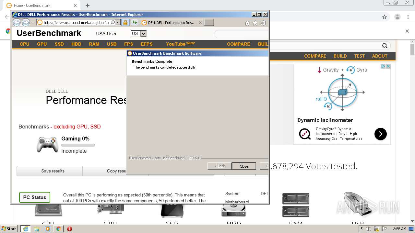Click the Copy results button

coord(104,171)
